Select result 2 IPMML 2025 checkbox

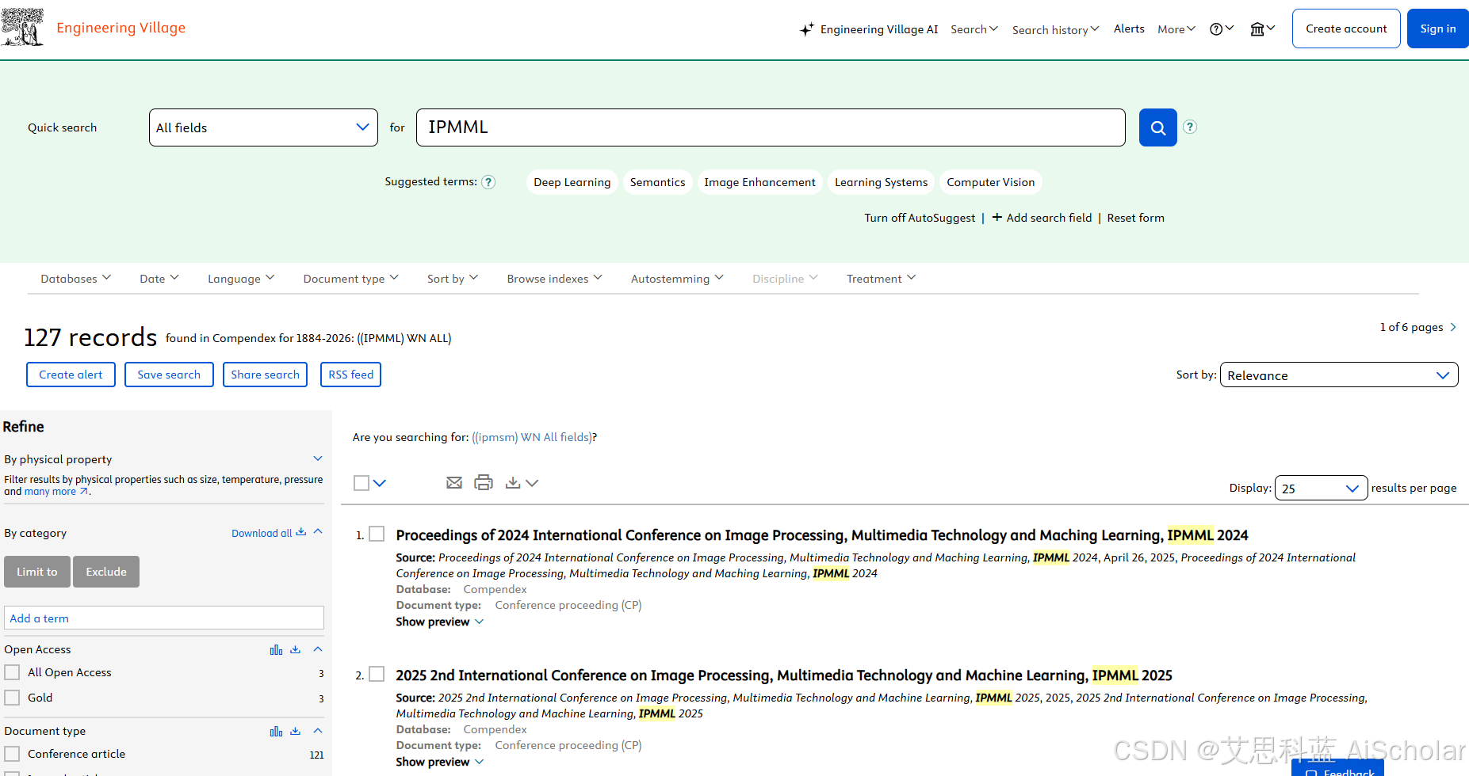pyautogui.click(x=377, y=674)
